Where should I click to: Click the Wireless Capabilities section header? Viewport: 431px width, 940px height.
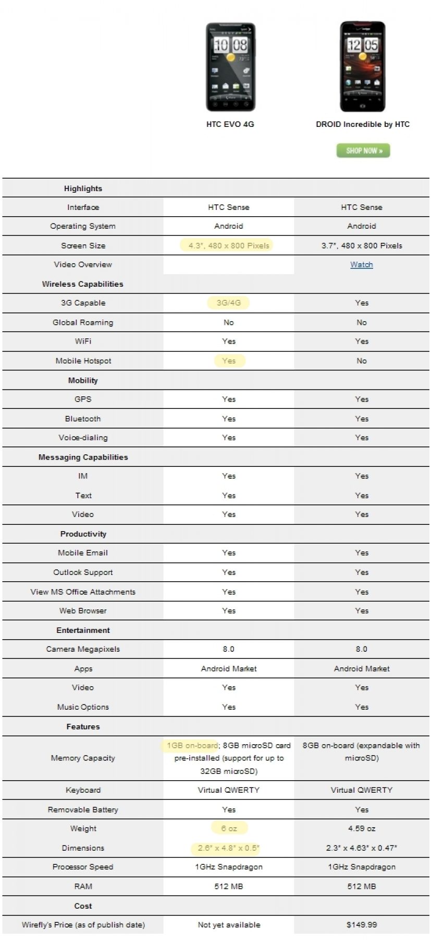[x=82, y=284]
